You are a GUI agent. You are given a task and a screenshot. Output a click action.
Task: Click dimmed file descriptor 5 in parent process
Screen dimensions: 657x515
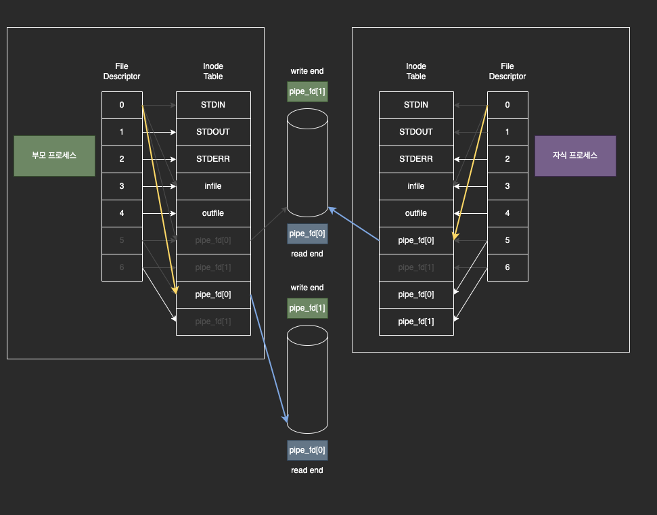[x=122, y=240]
